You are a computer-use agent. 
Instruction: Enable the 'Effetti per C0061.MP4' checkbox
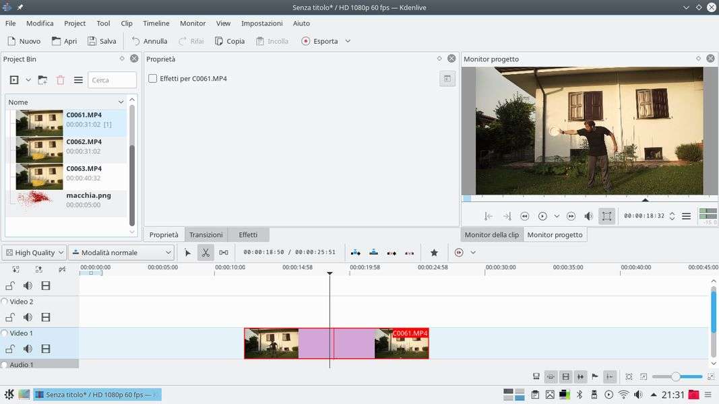(152, 79)
